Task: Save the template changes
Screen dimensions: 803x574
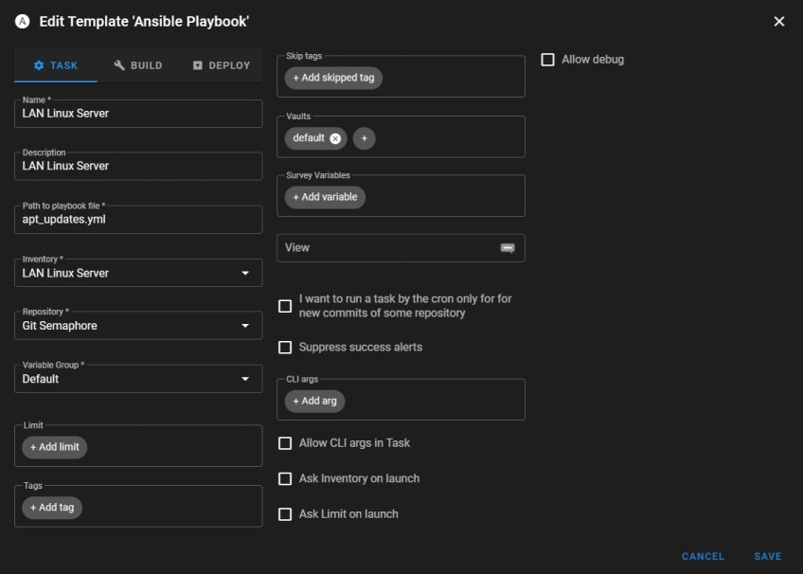Action: coord(767,556)
